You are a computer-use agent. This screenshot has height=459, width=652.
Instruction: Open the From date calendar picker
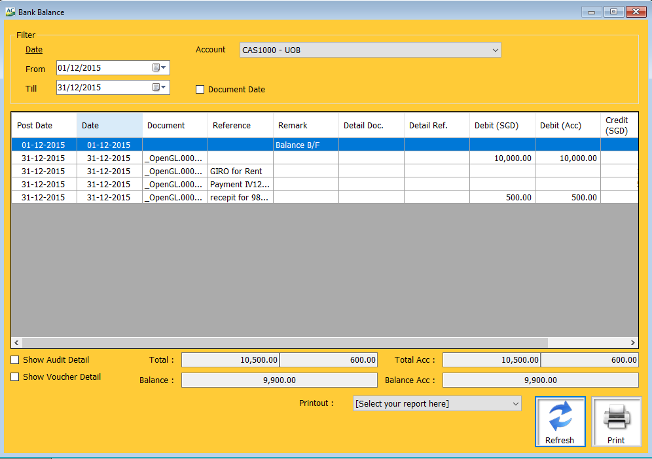(160, 68)
